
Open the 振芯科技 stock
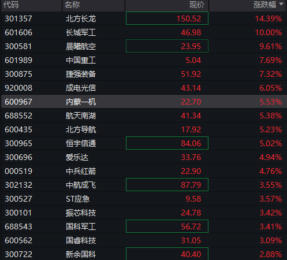(81, 213)
